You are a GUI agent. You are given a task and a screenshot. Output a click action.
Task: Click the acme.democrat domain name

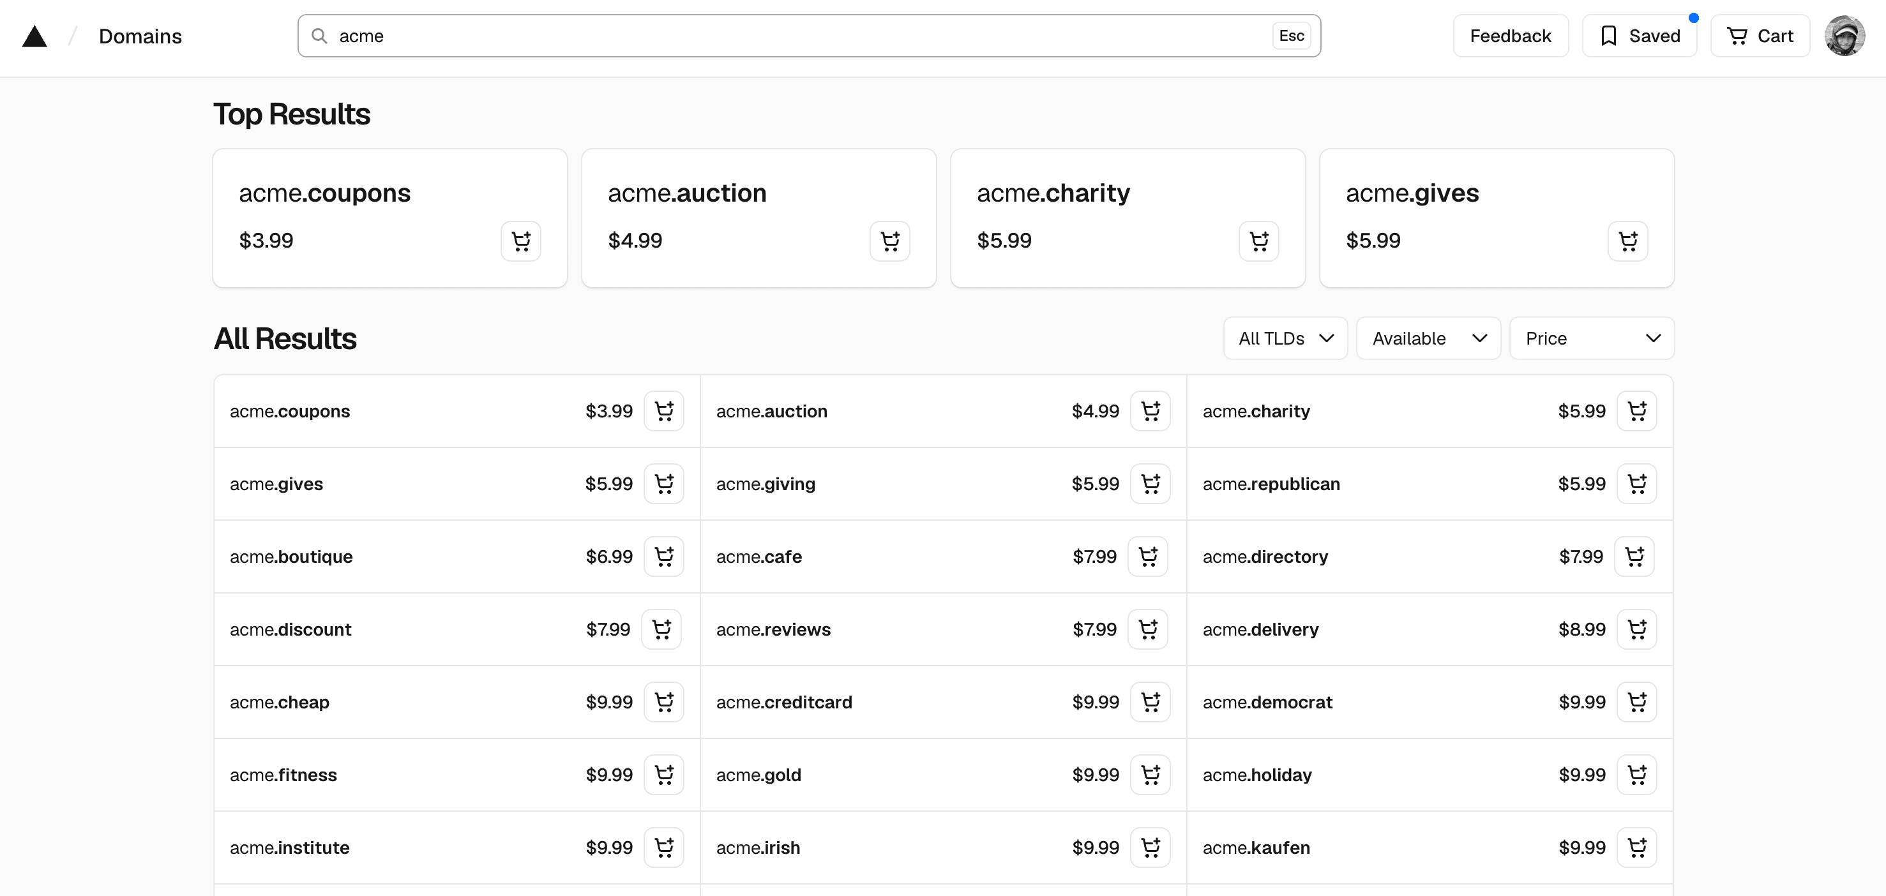click(x=1267, y=701)
